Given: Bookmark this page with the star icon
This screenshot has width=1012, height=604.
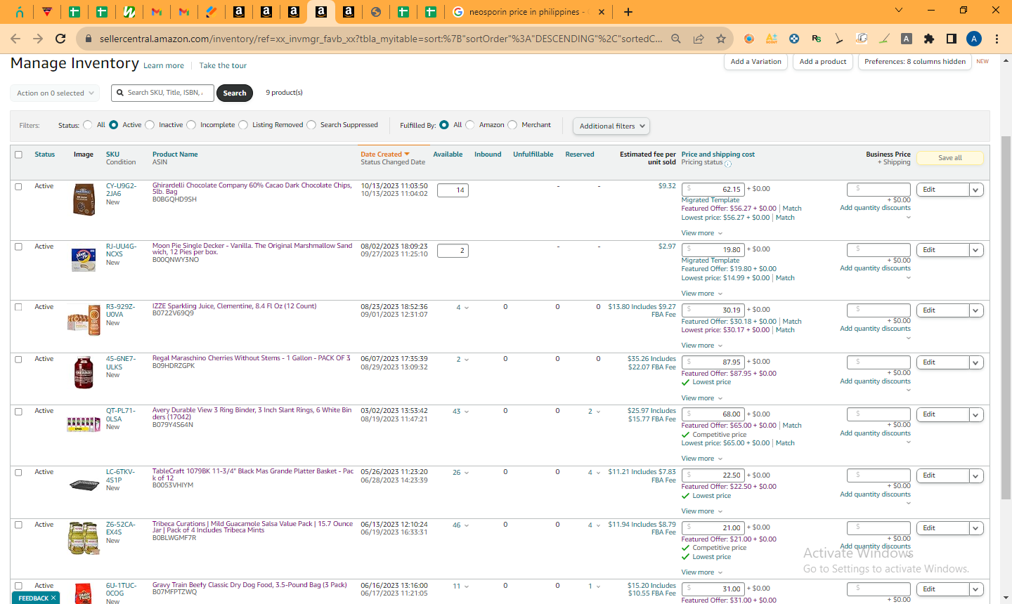Looking at the screenshot, I should (721, 39).
